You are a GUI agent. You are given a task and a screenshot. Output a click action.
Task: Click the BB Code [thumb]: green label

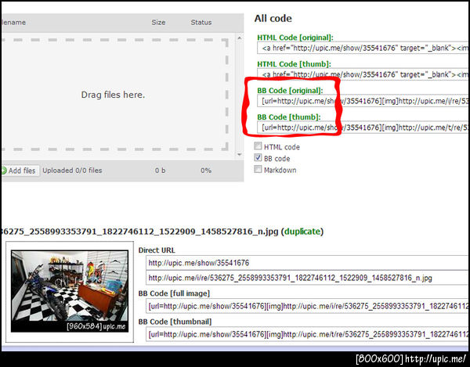pyautogui.click(x=288, y=117)
